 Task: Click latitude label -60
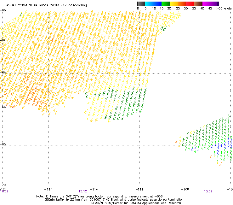(x=3, y=10)
